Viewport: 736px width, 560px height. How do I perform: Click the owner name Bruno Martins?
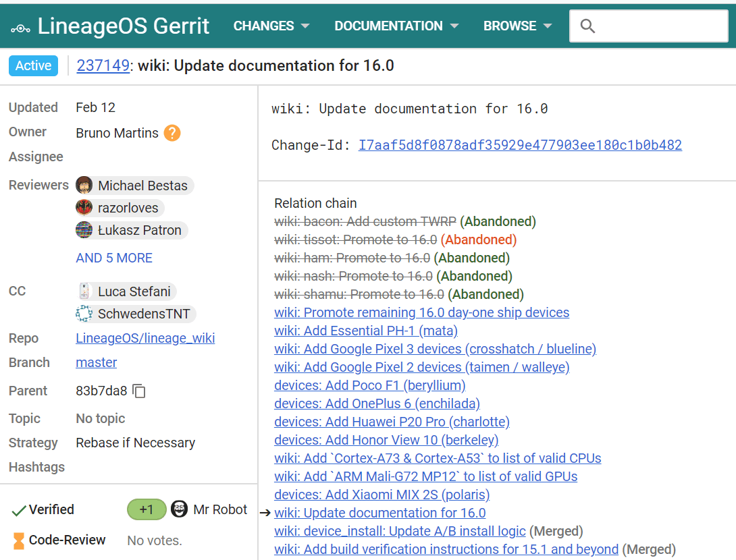point(117,133)
